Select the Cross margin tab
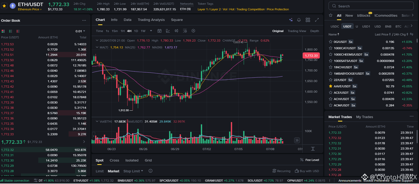This screenshot has width=419, height=184. coord(114,160)
